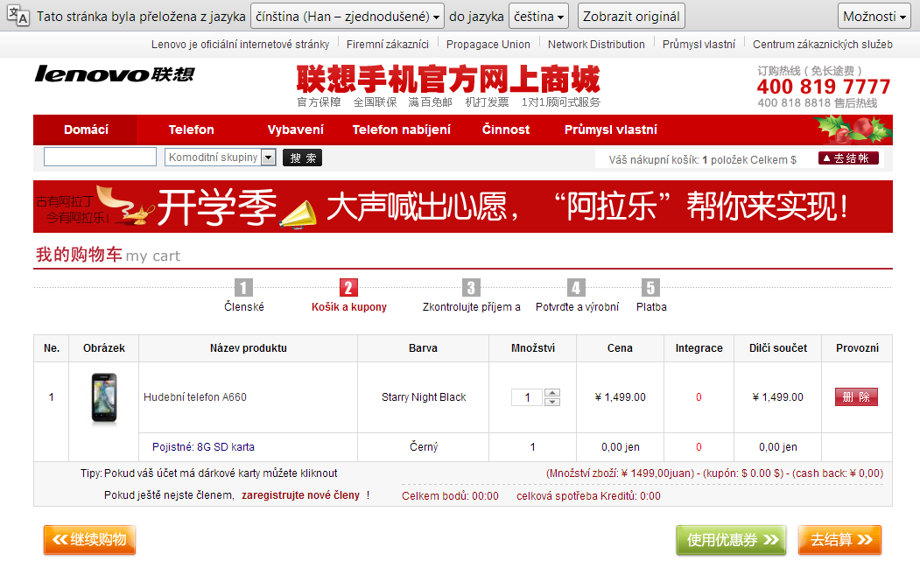The image size is (920, 568).
Task: Select Průmysl vlastní in the red menu
Action: point(611,130)
